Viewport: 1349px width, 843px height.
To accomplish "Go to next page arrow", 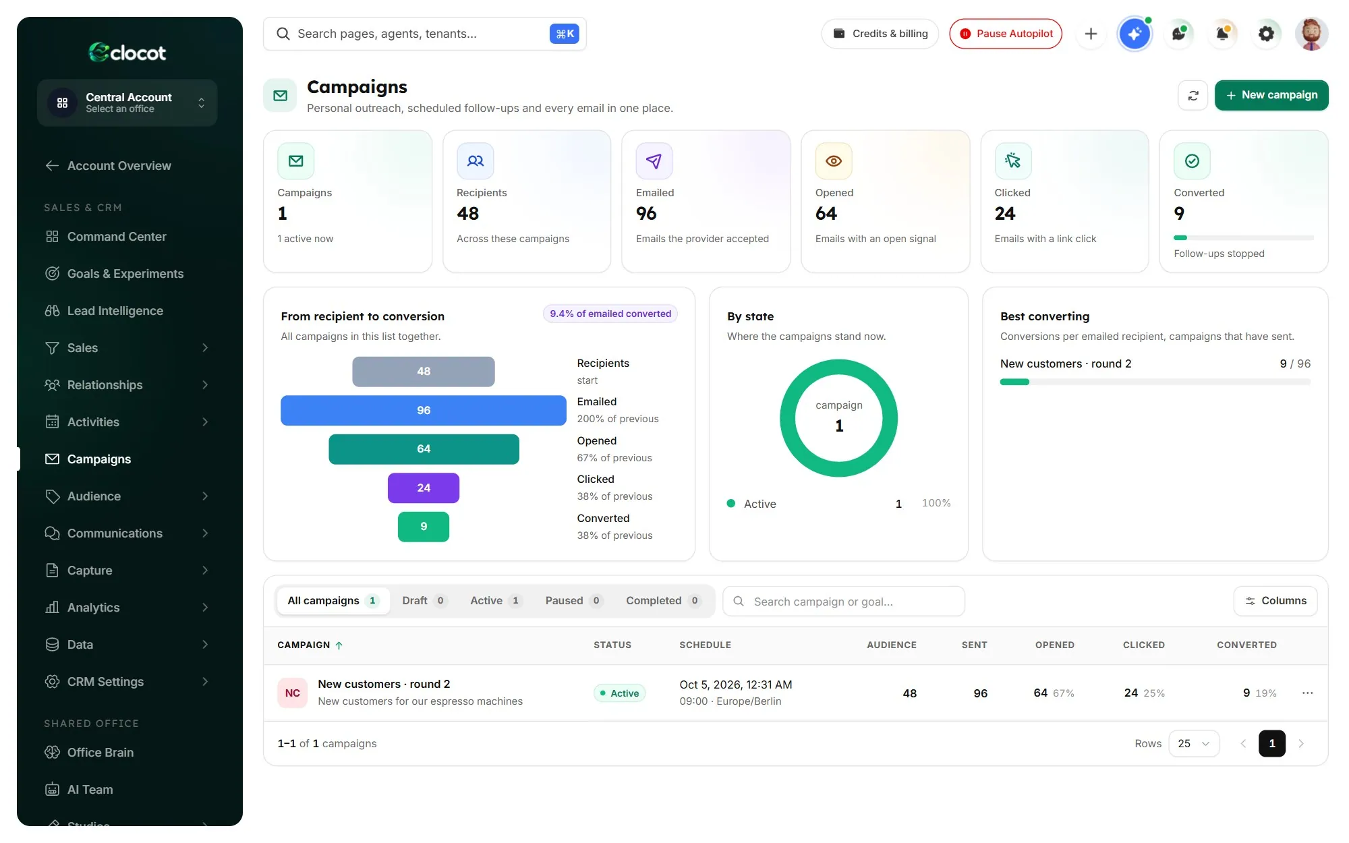I will tap(1301, 744).
